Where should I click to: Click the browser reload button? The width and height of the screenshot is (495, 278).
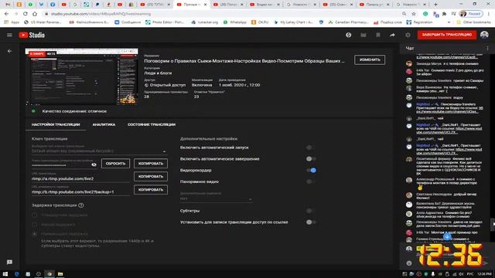[x=26, y=14]
